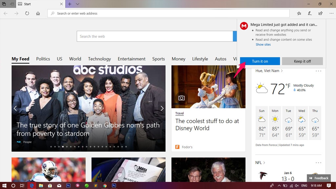
Task: Click the Search the web box
Action: tap(155, 36)
